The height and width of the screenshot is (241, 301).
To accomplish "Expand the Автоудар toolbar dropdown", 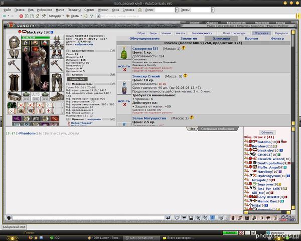I will pyautogui.click(x=63, y=16).
